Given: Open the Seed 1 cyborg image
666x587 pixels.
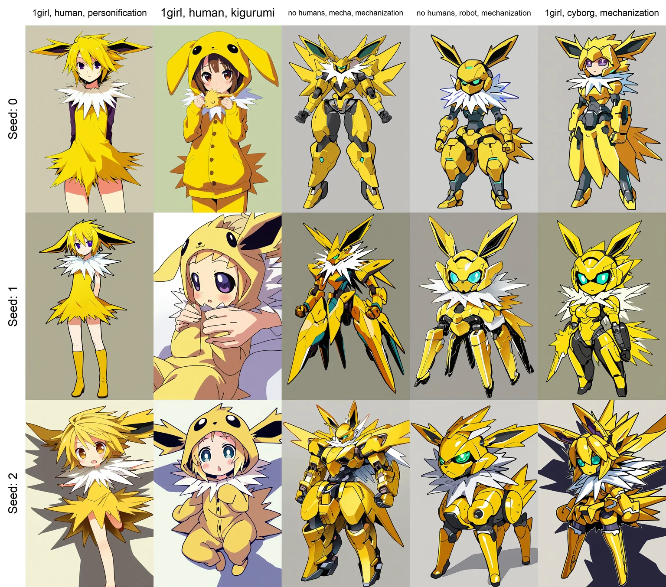Looking at the screenshot, I should (x=602, y=306).
